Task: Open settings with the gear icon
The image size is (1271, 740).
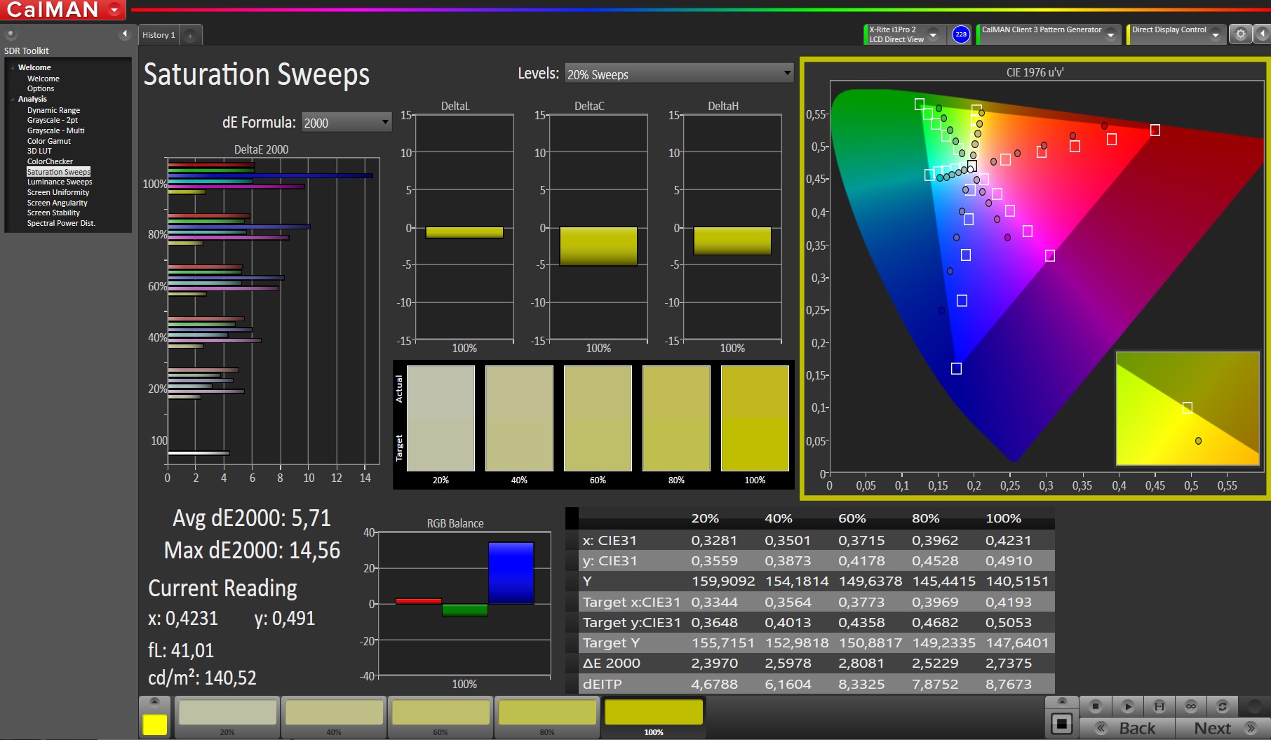Action: 1240,34
